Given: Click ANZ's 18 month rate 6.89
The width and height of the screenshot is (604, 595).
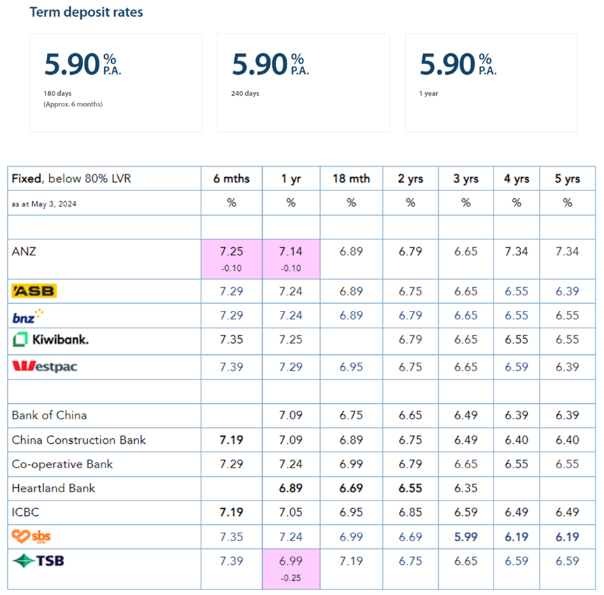Looking at the screenshot, I should 352,251.
